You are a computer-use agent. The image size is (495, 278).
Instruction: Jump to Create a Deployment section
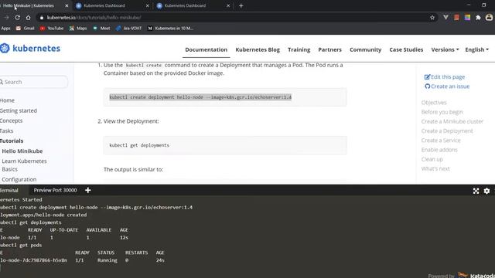(447, 131)
